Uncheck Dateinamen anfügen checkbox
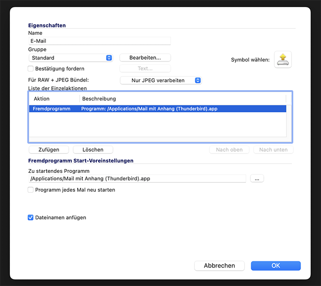The image size is (321, 286). [x=31, y=217]
